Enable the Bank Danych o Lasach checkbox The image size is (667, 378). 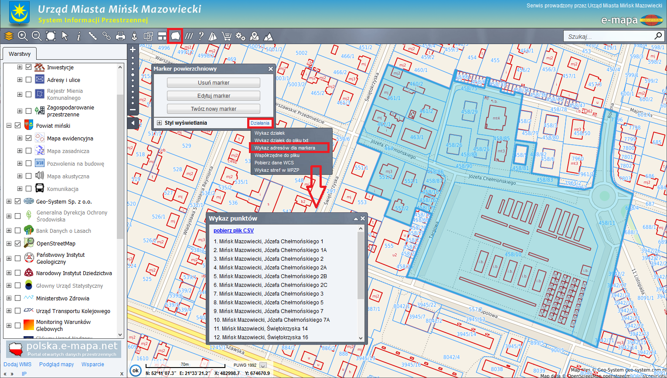tap(18, 230)
